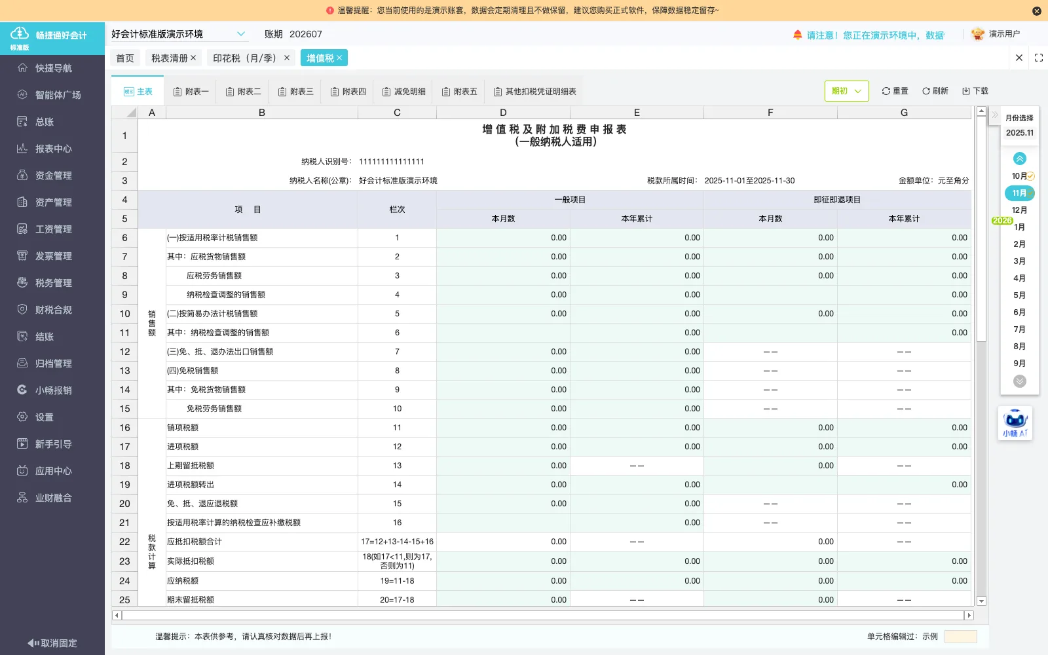Toggle fullscreen view icon

pyautogui.click(x=1039, y=58)
